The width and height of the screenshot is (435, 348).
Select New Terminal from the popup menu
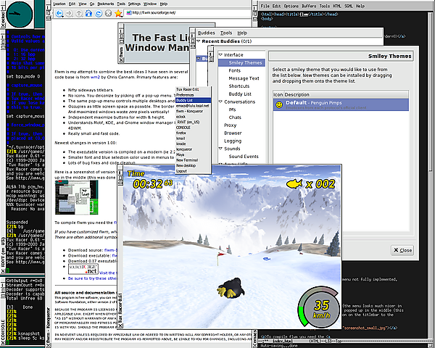click(x=187, y=160)
